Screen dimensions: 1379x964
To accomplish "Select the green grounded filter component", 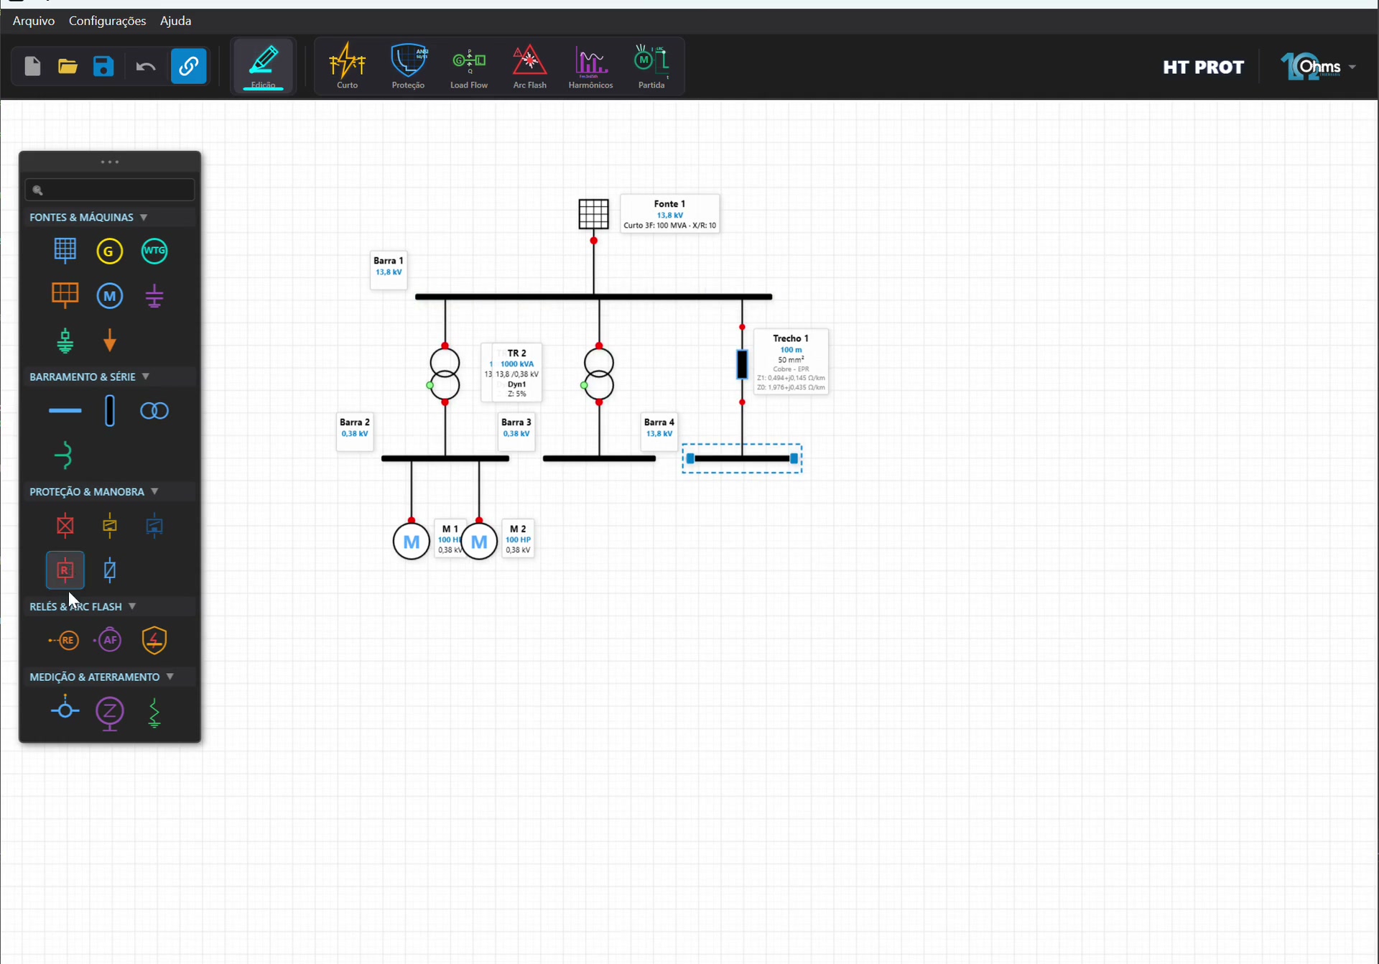I will (65, 340).
